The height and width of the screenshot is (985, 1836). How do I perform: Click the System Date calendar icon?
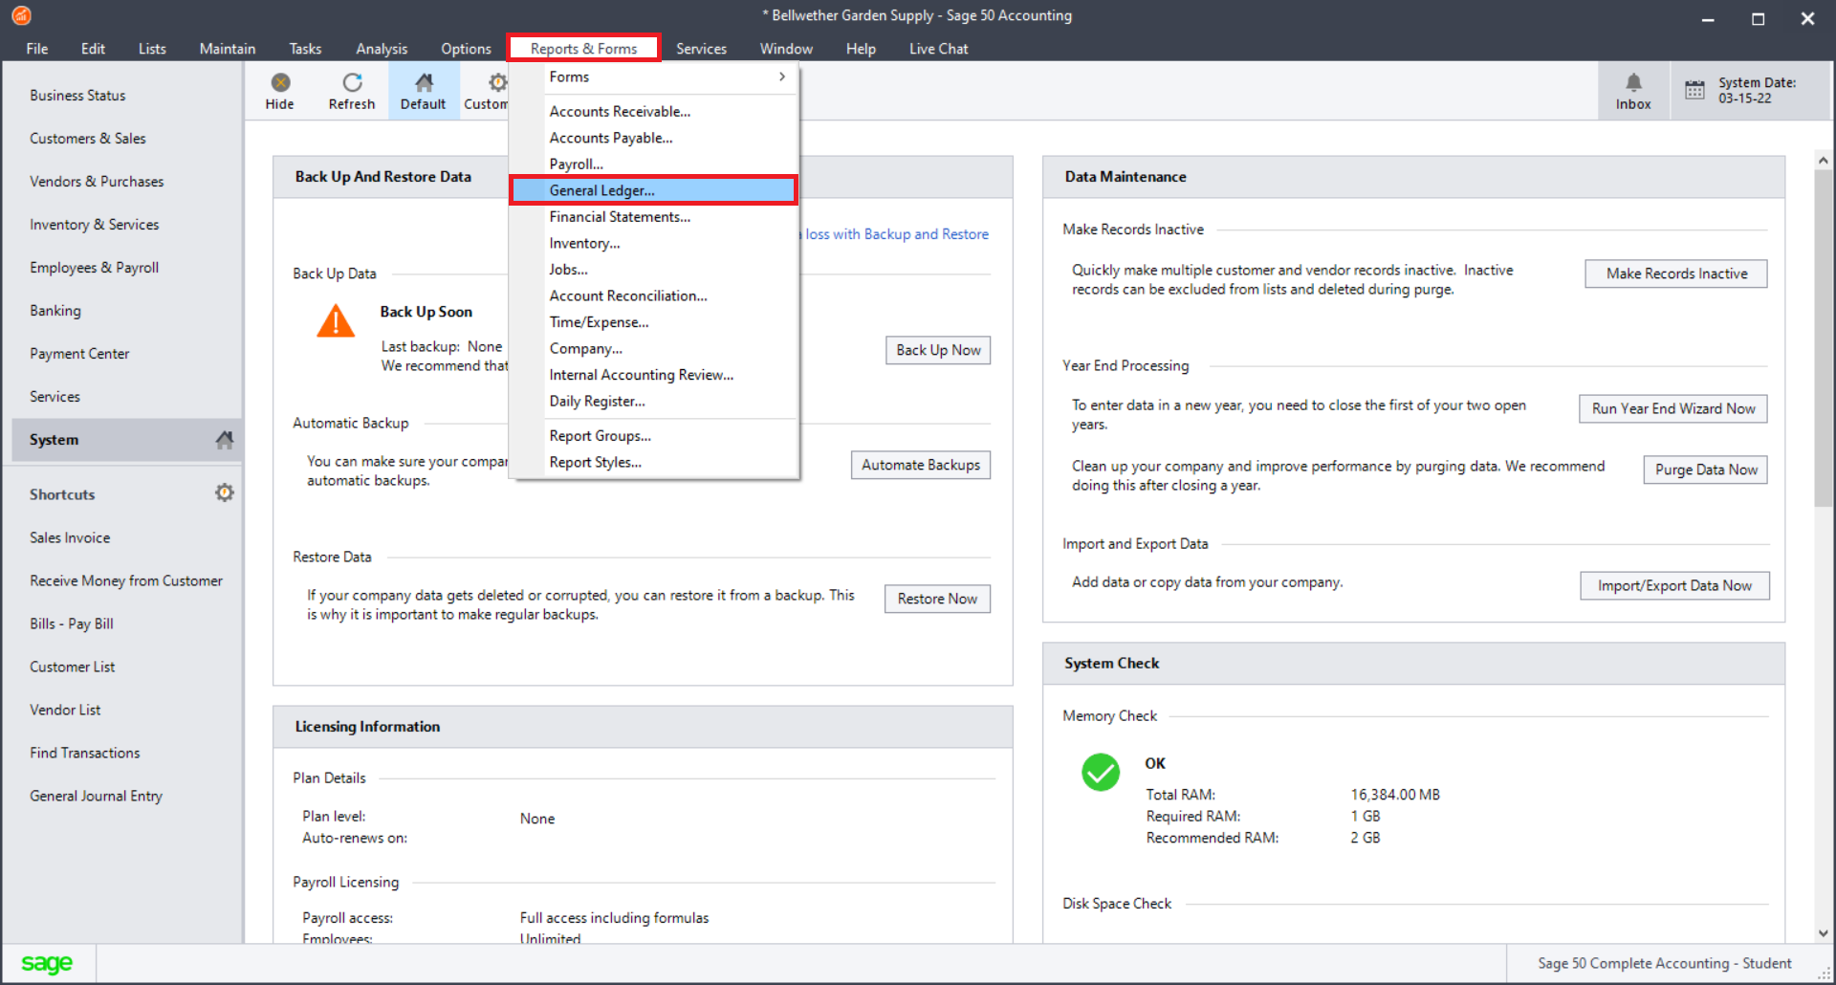point(1695,90)
